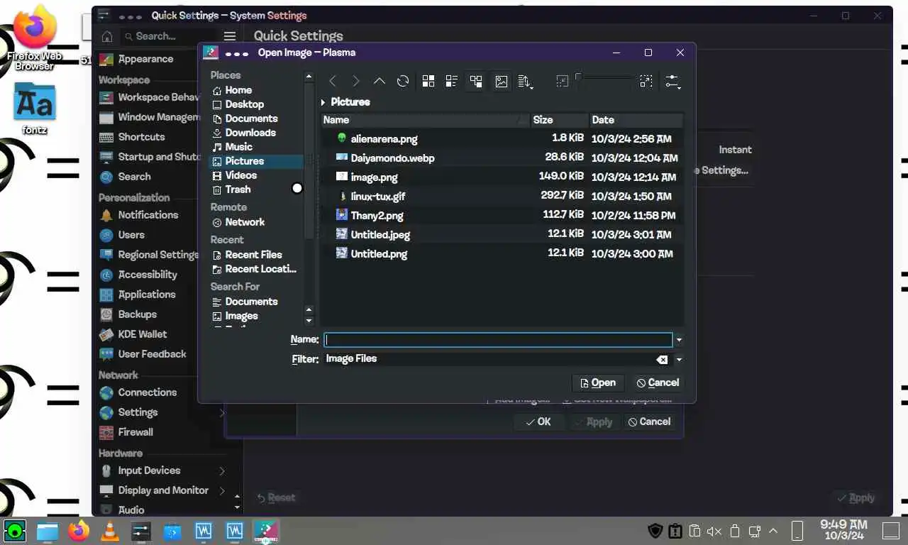Click Open button in file dialog
The height and width of the screenshot is (545, 908).
(x=598, y=383)
